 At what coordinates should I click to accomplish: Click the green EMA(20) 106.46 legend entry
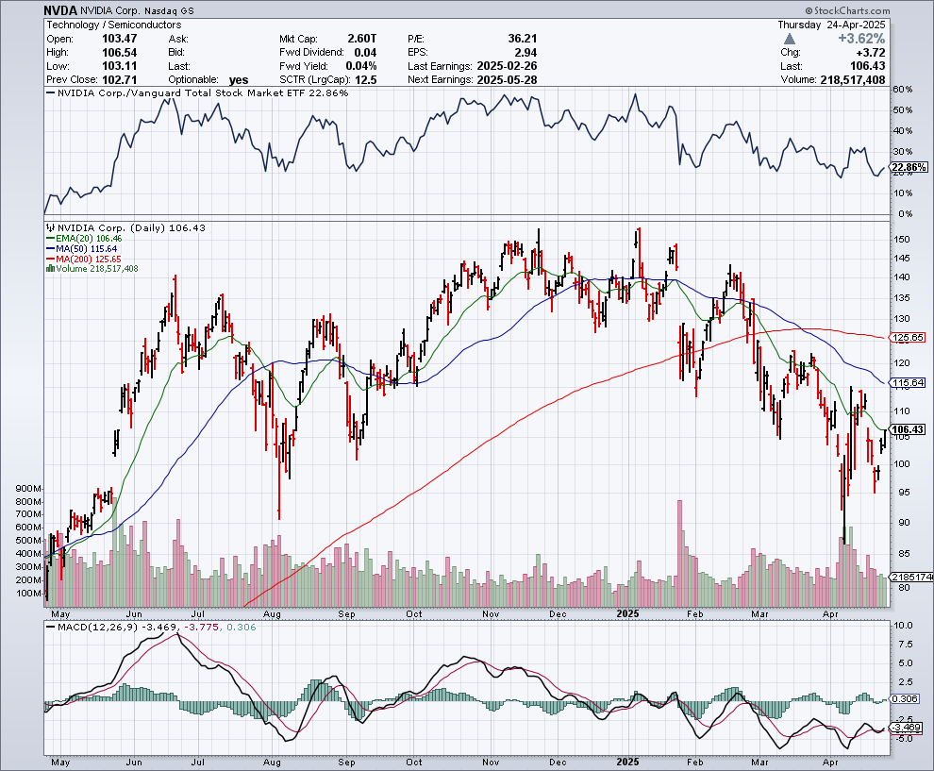(x=85, y=239)
